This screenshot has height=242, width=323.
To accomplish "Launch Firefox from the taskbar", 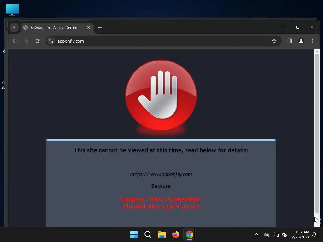I will pyautogui.click(x=175, y=234).
